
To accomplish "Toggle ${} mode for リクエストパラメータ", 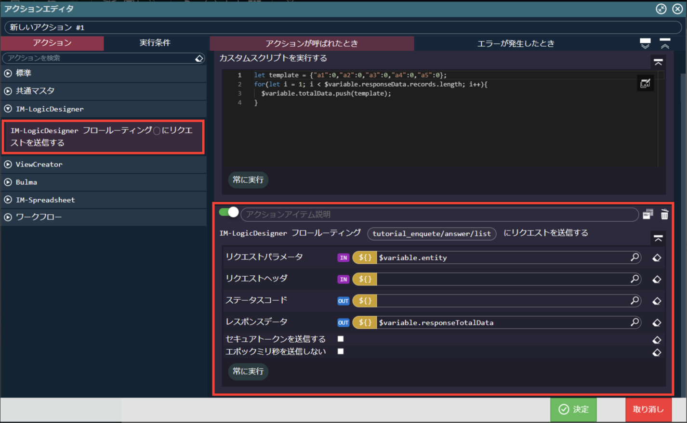I will 365,257.
